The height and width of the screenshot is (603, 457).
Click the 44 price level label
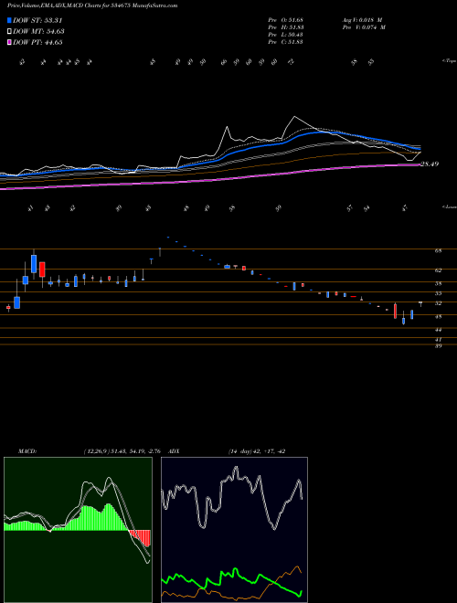(438, 330)
